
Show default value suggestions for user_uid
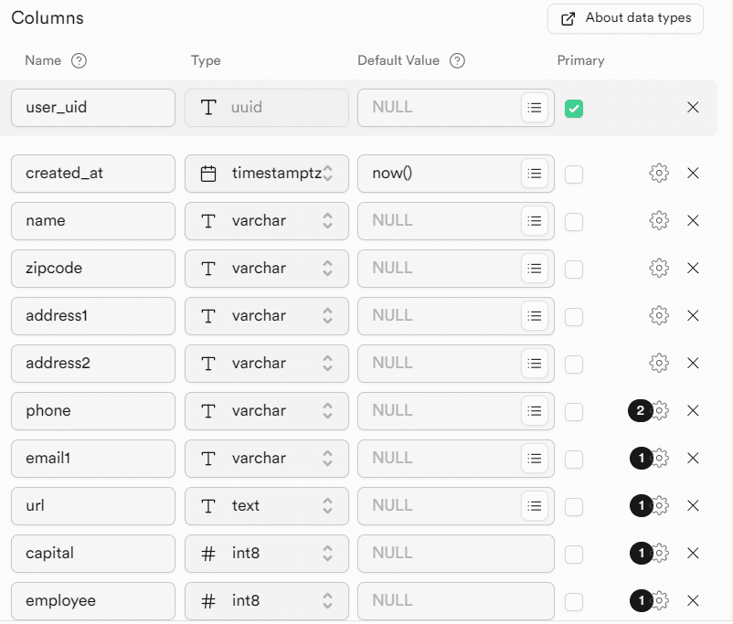tap(535, 108)
